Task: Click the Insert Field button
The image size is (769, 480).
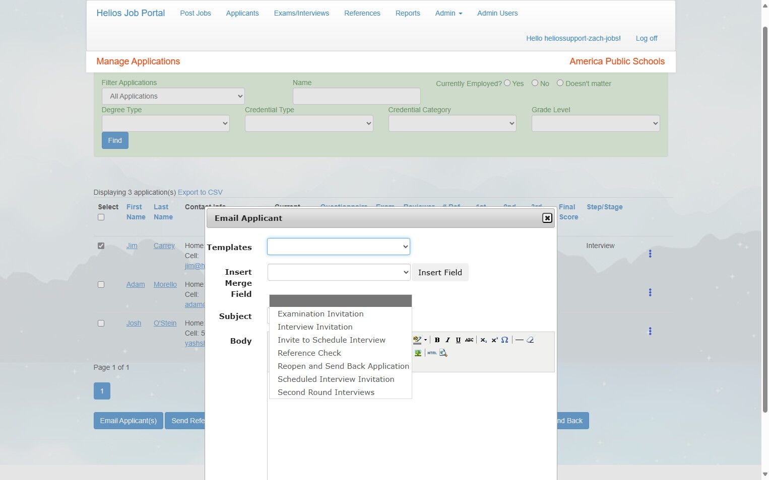Action: pyautogui.click(x=440, y=272)
